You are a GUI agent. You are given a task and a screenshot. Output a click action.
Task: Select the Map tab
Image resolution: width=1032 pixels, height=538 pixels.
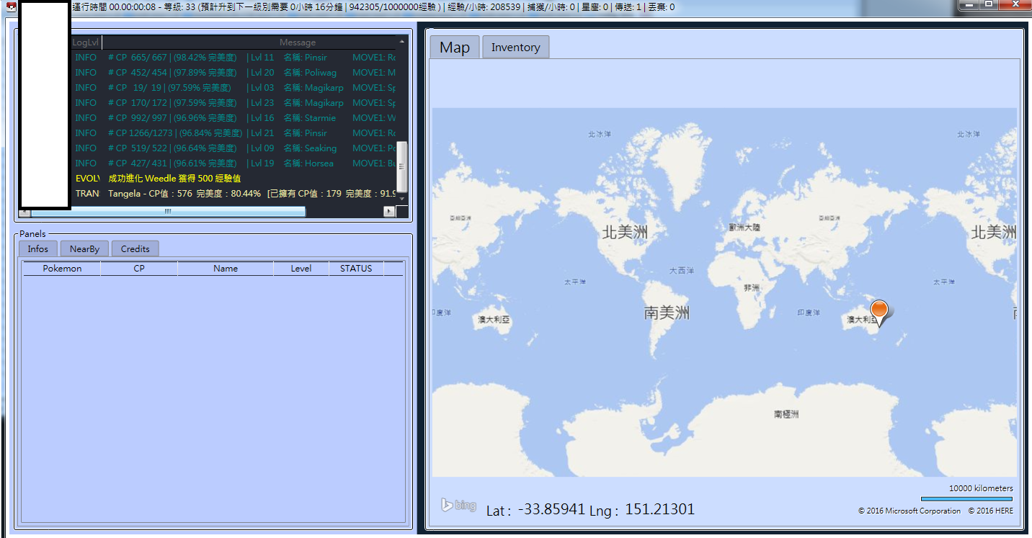455,48
